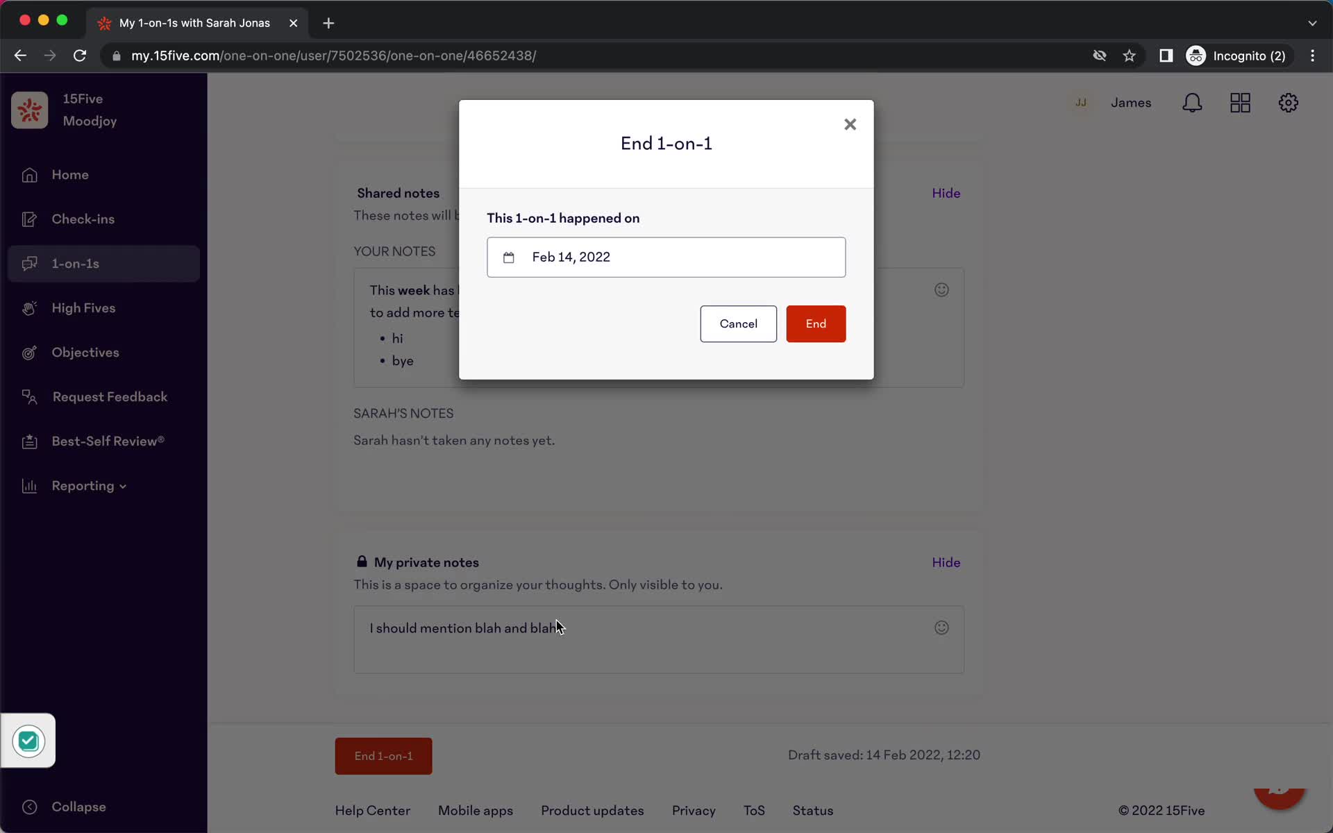This screenshot has height=833, width=1333.
Task: Open High Fives section
Action: tap(83, 308)
